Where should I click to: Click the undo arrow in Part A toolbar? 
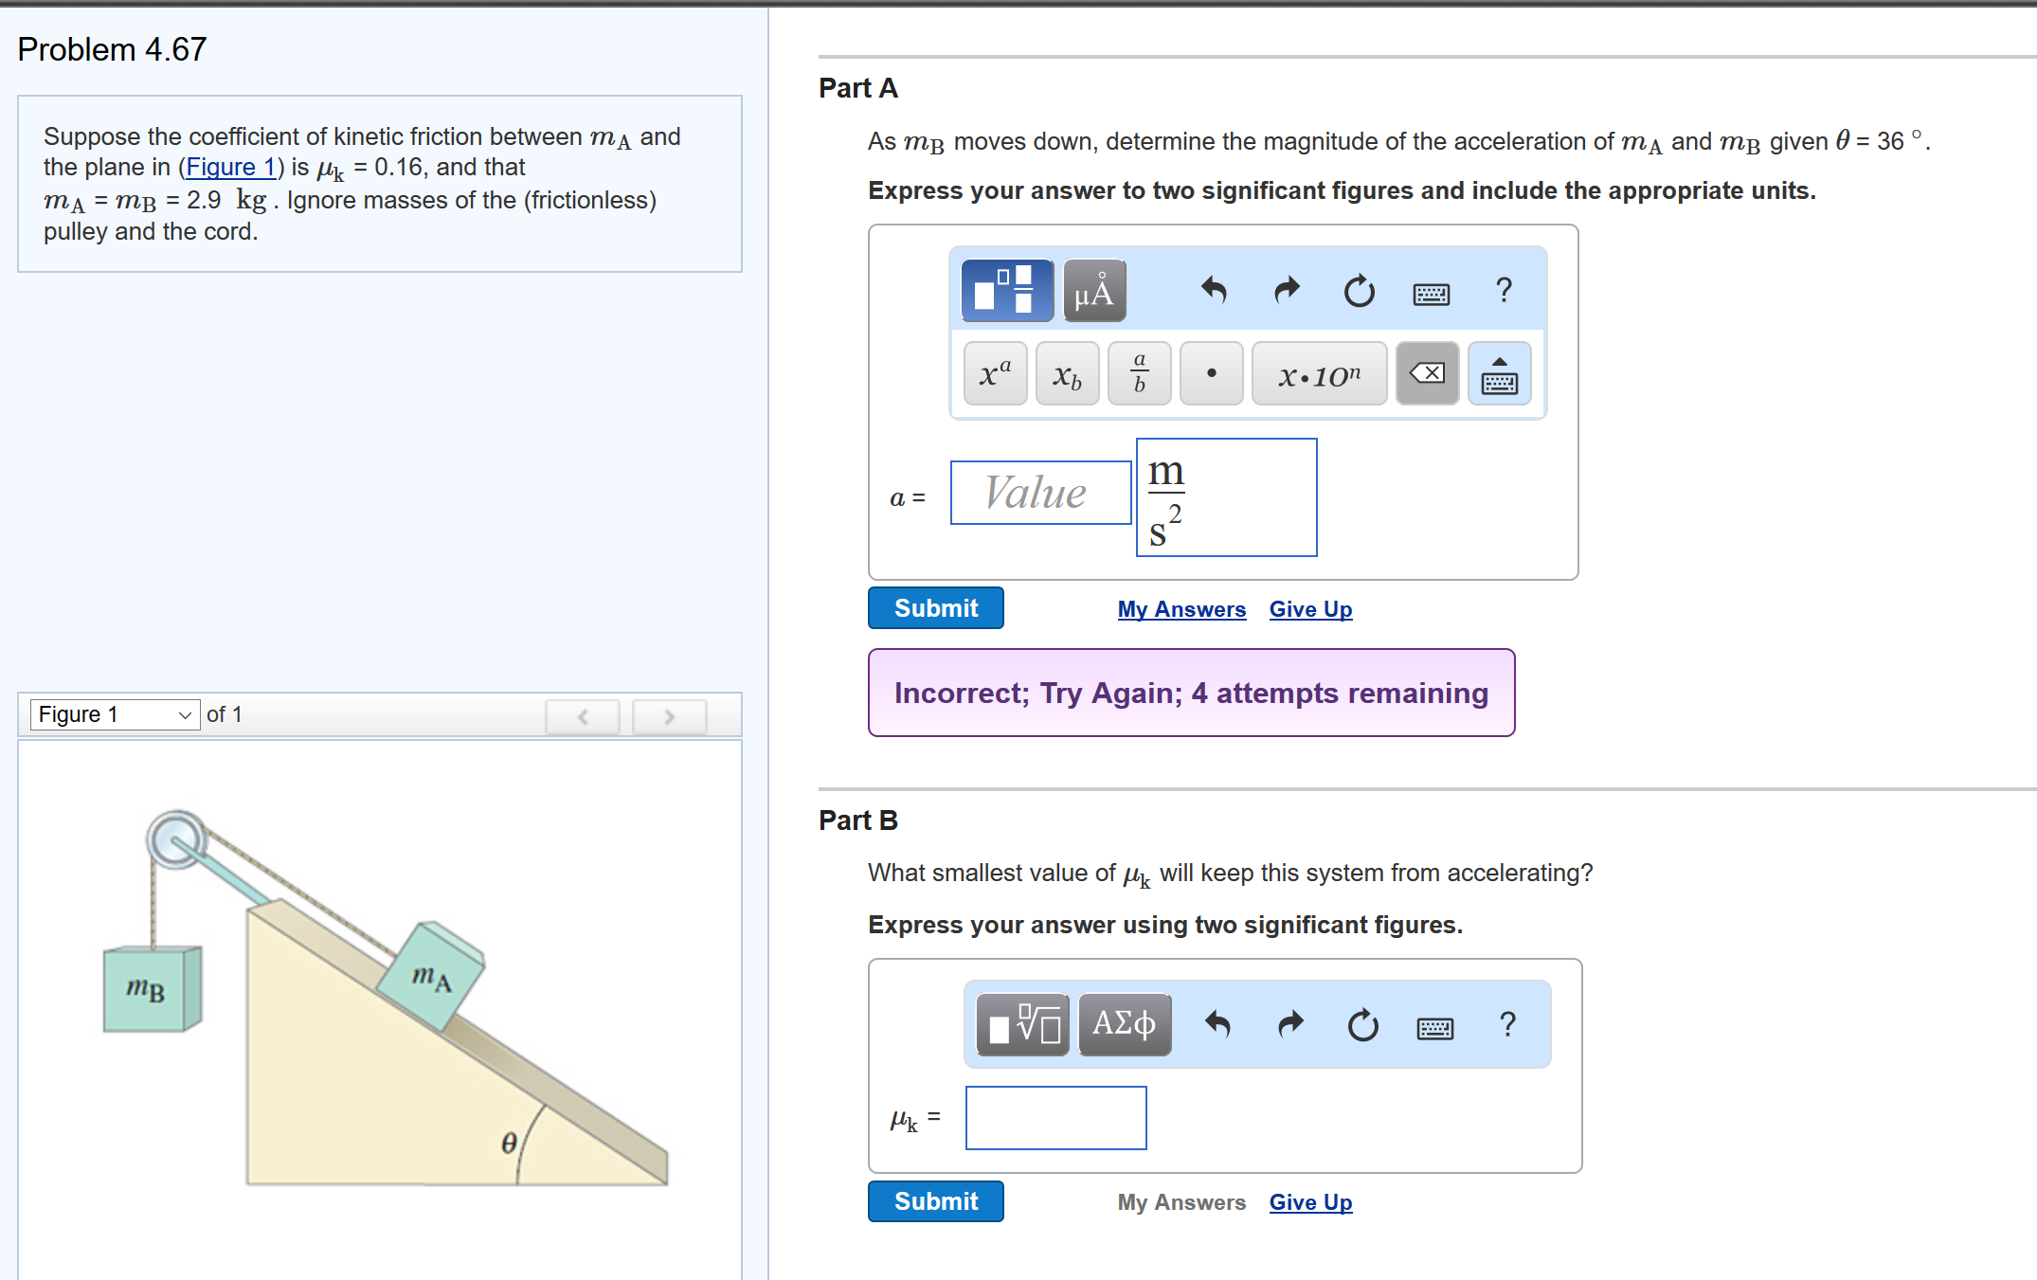(1214, 290)
